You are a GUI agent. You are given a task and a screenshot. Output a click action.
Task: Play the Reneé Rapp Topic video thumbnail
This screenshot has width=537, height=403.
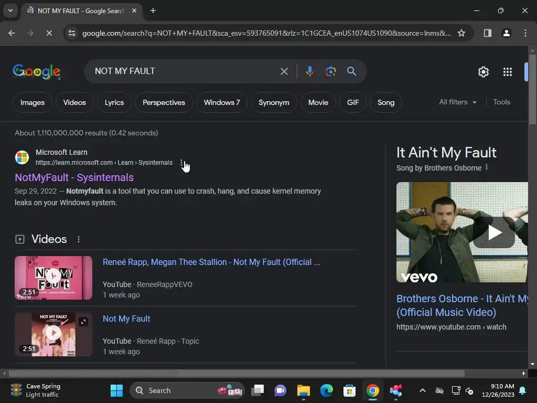(53, 334)
